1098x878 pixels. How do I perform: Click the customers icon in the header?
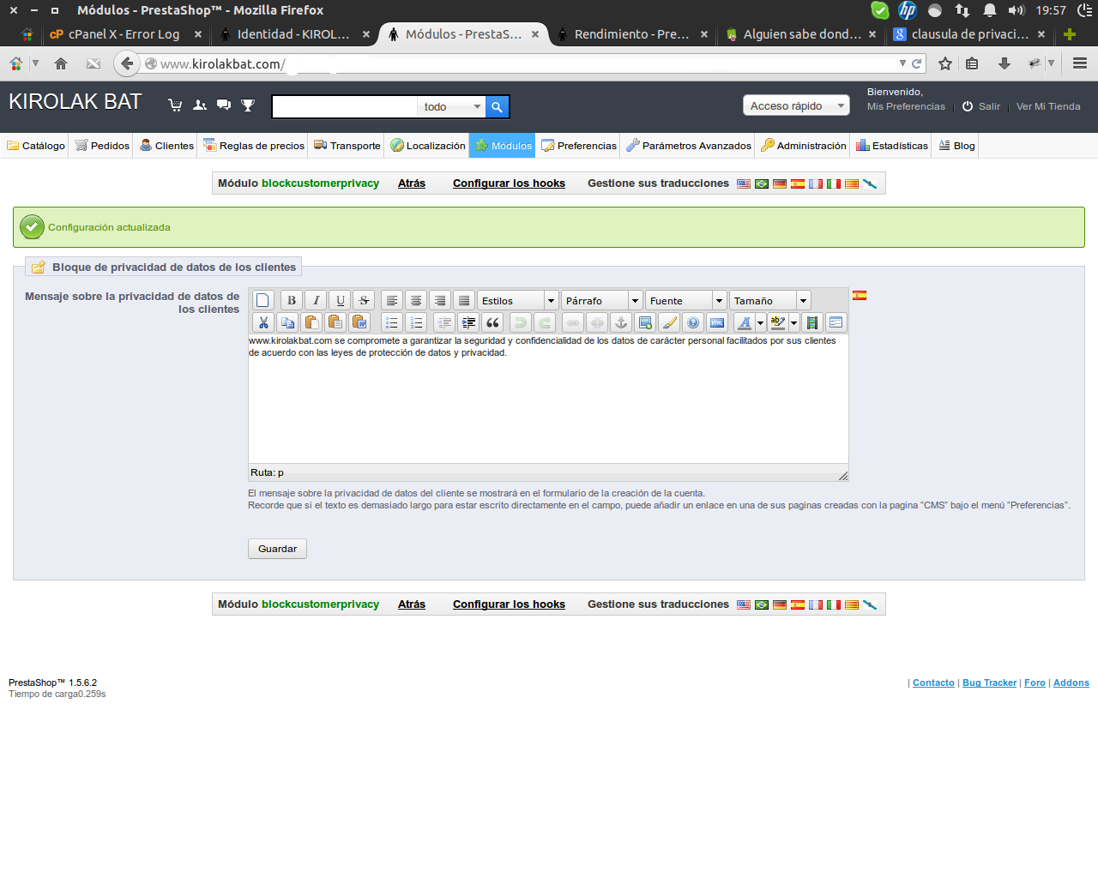point(200,105)
